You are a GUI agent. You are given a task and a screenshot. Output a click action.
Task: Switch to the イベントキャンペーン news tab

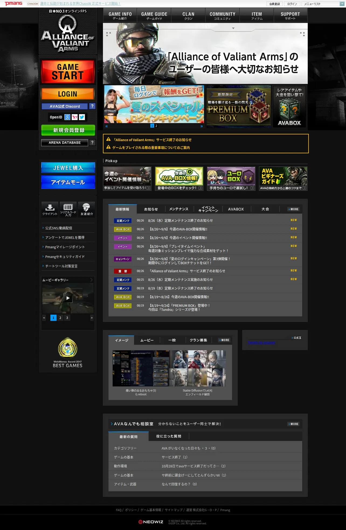coord(208,209)
